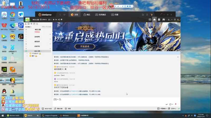Show the member list person icon

[26, 24]
